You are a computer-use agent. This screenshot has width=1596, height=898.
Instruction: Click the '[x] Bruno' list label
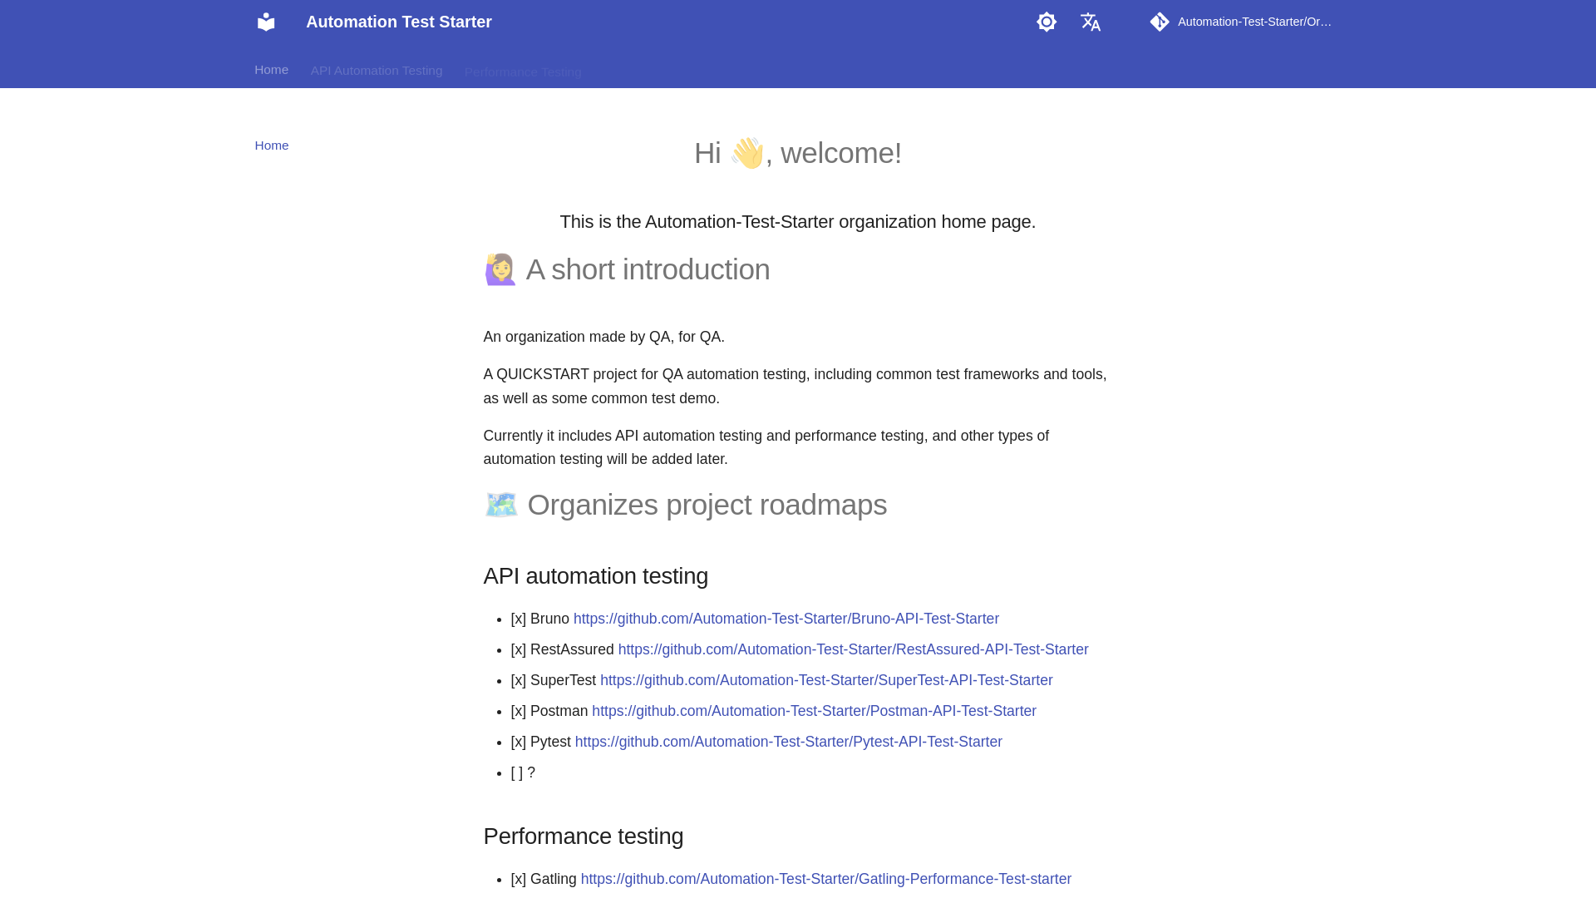pyautogui.click(x=540, y=619)
